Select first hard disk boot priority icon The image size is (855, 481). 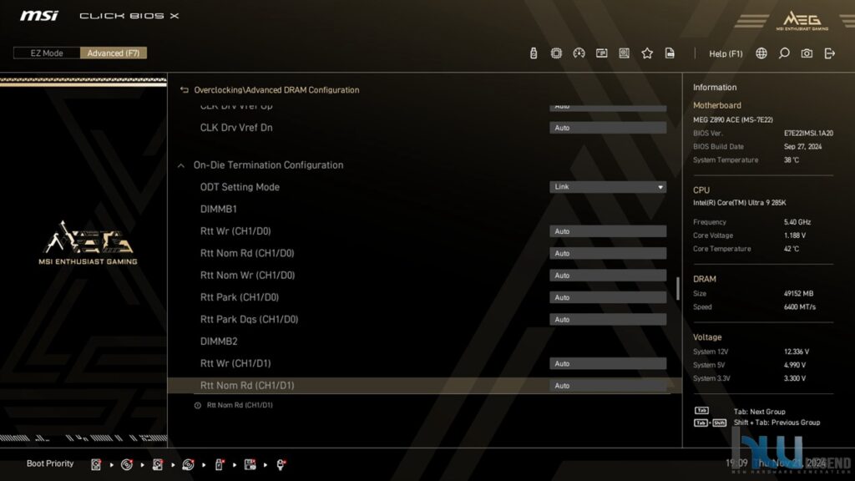coord(96,464)
